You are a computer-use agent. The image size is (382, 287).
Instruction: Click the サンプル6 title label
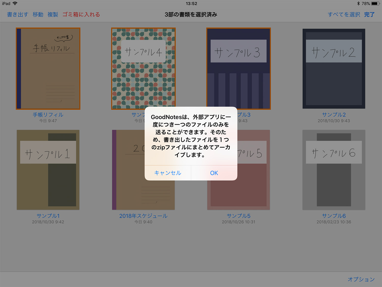tap(334, 216)
